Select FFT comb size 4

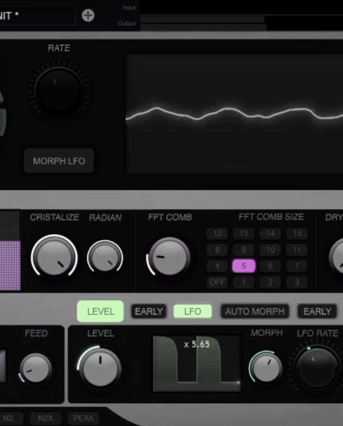pyautogui.click(x=217, y=266)
